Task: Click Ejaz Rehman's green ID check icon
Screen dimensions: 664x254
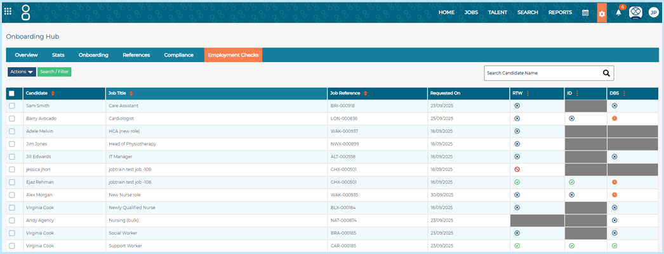Action: coord(571,182)
